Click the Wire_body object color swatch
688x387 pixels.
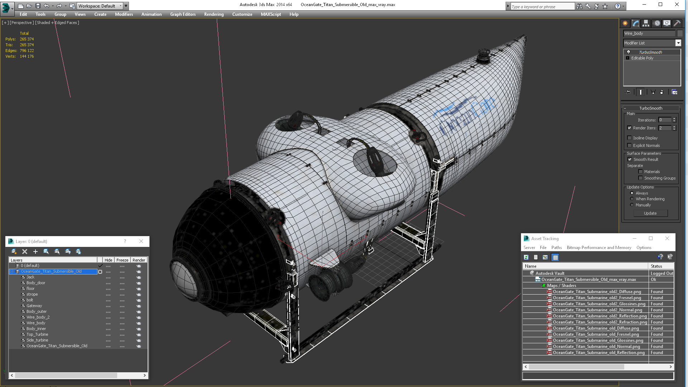pos(679,33)
